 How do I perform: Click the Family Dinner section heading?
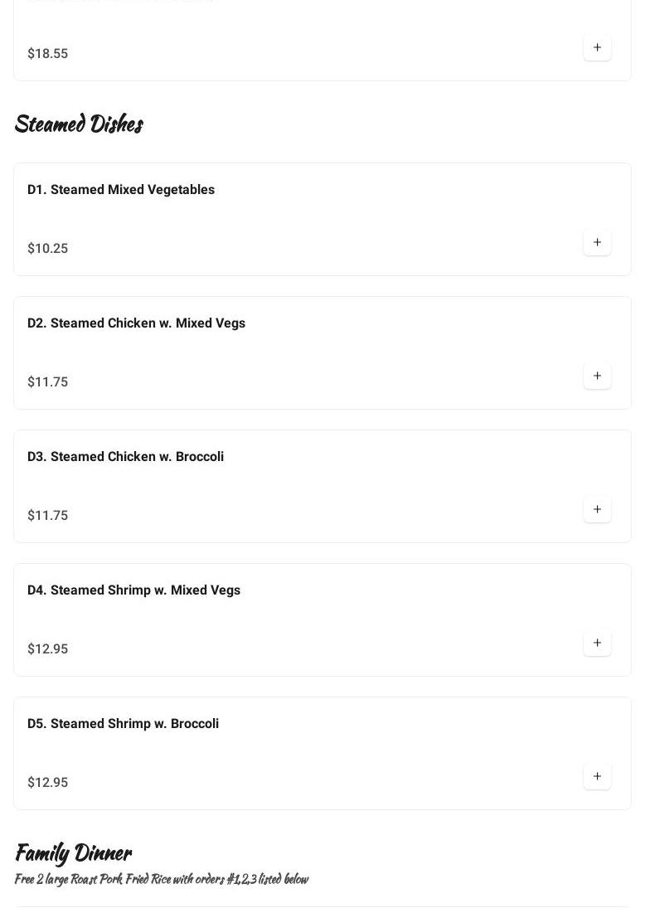tap(73, 853)
